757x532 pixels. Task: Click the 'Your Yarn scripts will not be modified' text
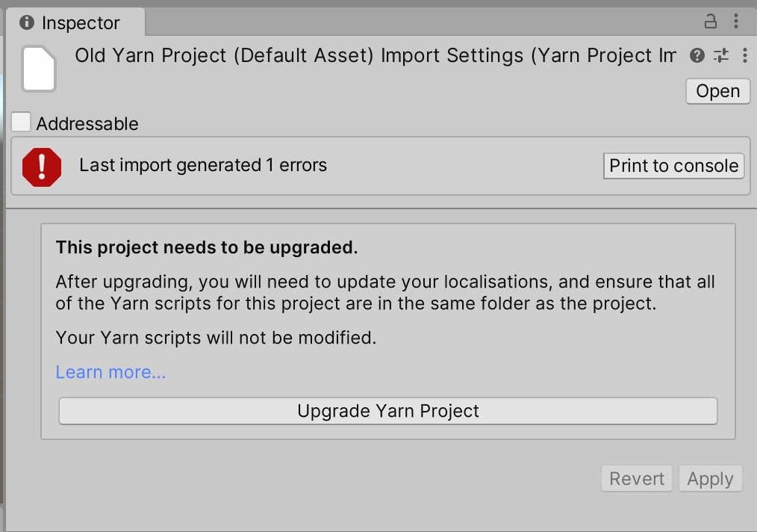pyautogui.click(x=216, y=338)
